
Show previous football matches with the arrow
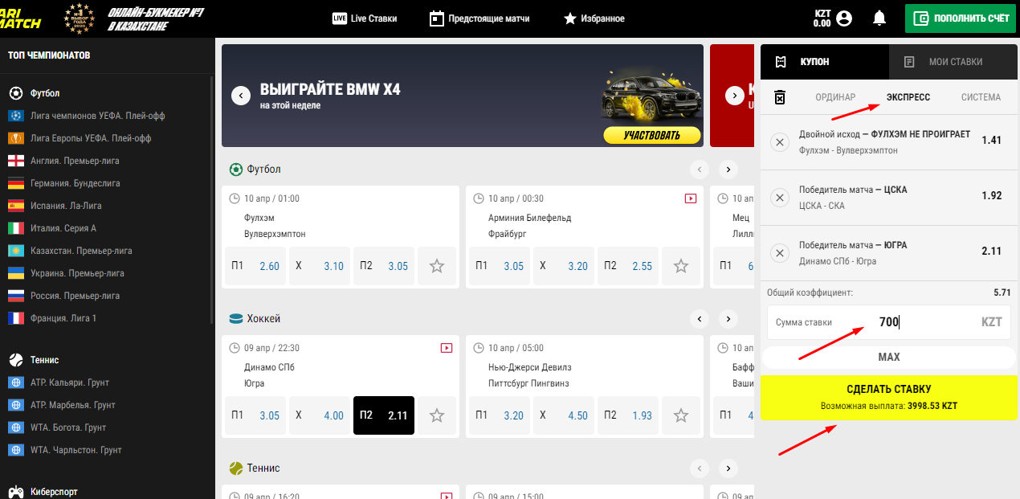coord(700,170)
